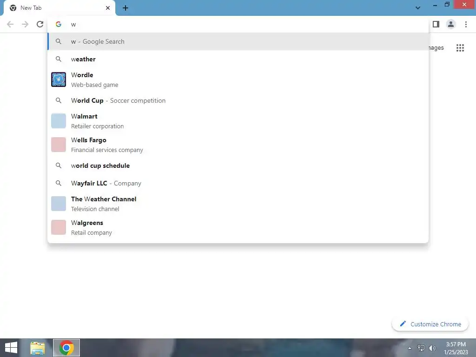Open the network tray icon
Viewport: 476px width, 357px height.
coord(421,348)
